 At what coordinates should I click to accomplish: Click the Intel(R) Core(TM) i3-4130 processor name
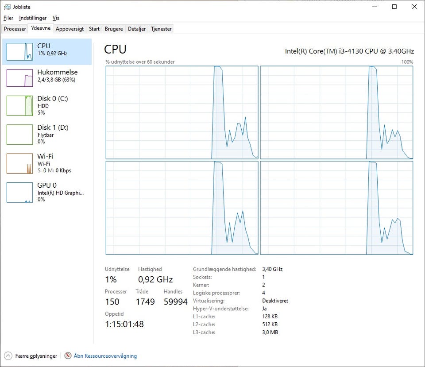(x=349, y=51)
